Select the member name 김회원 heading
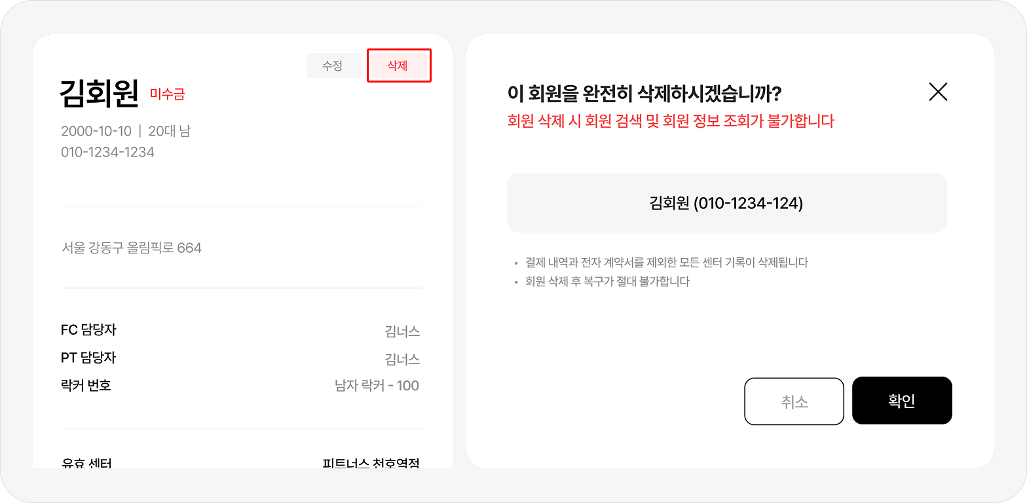This screenshot has width=1027, height=503. pyautogui.click(x=99, y=93)
